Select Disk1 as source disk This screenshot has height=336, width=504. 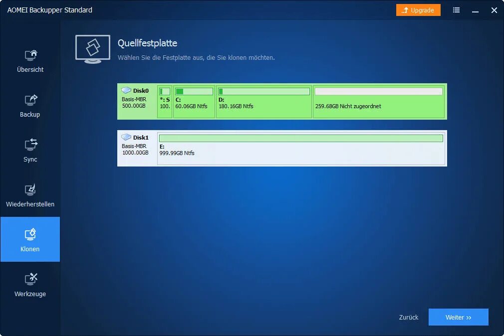click(x=282, y=149)
